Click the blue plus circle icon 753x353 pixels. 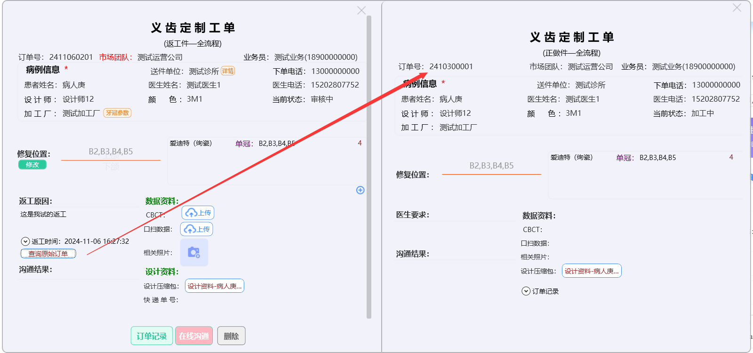tap(360, 190)
